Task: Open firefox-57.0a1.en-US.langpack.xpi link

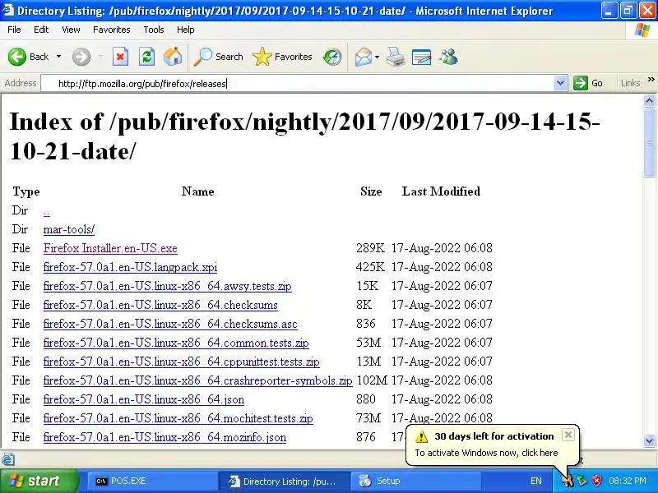Action: coord(130,268)
